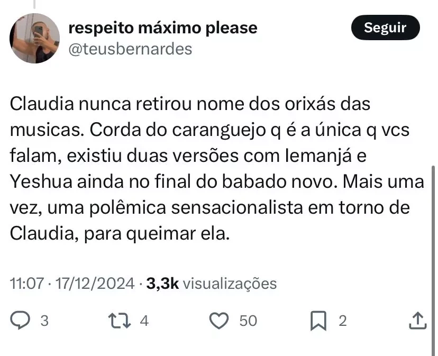The height and width of the screenshot is (356, 438).
Task: Click the retweet arrows icon
Action: tap(115, 320)
